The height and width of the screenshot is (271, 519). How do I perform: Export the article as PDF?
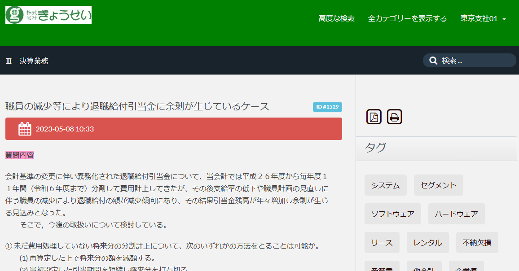pyautogui.click(x=374, y=117)
